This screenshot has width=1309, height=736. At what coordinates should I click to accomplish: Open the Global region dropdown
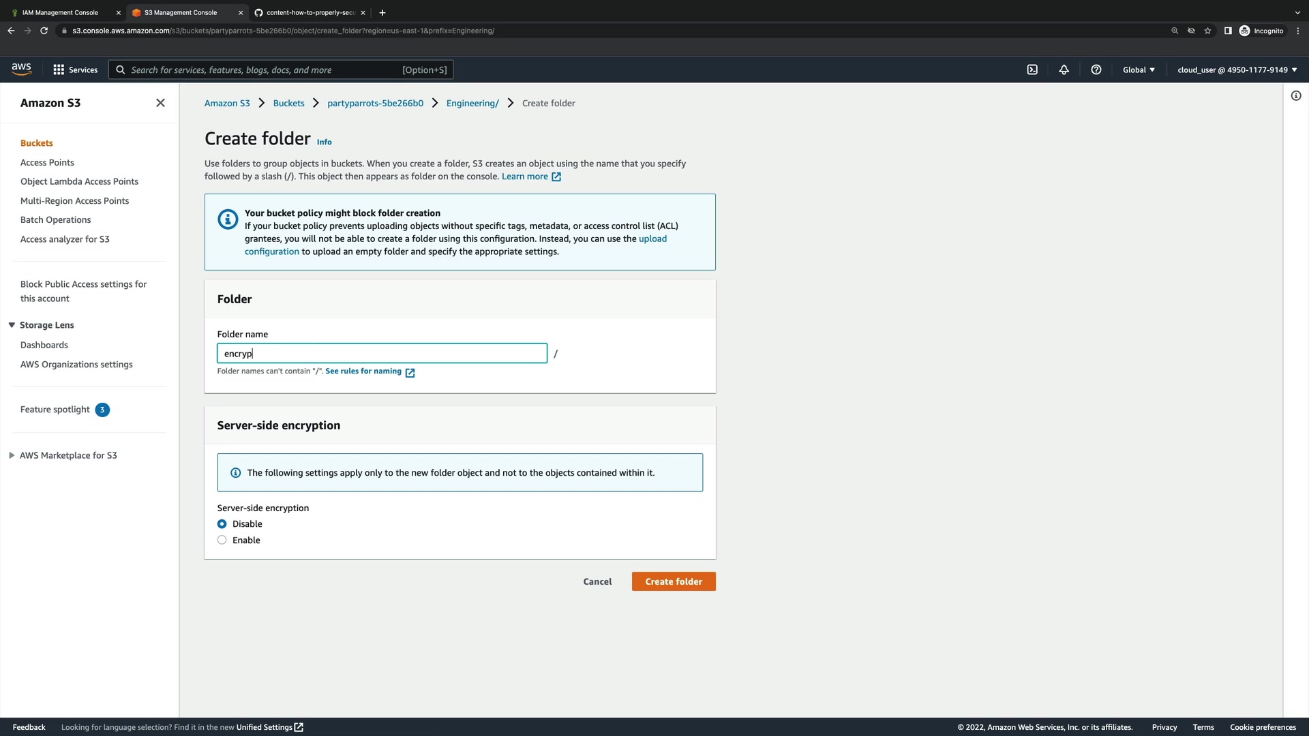point(1139,70)
